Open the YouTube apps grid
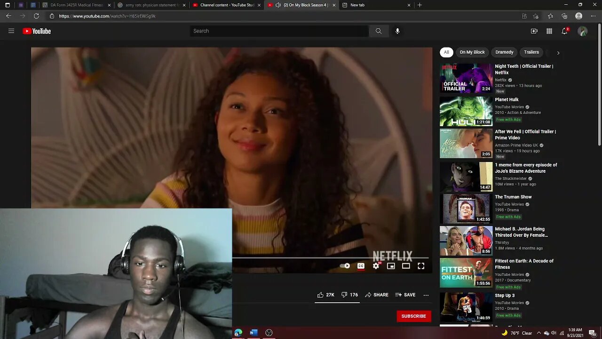This screenshot has width=602, height=339. pos(549,31)
